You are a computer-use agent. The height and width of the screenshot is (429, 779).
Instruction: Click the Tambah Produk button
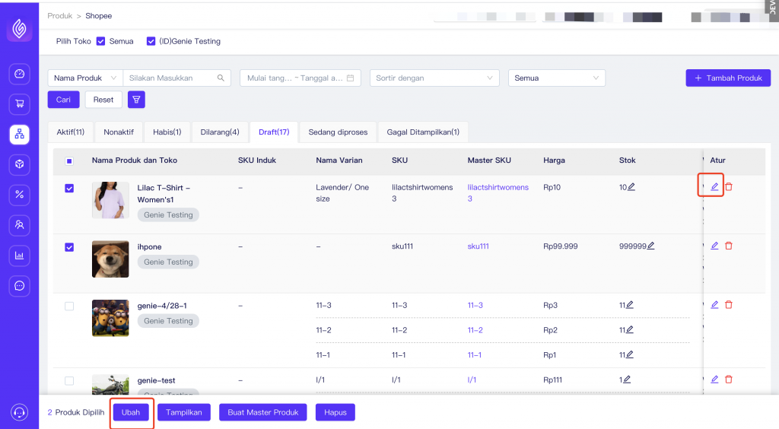coord(727,78)
